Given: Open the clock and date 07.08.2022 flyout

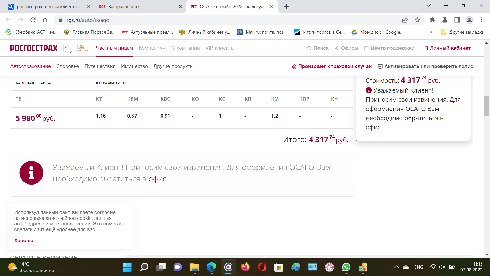Looking at the screenshot, I should tap(471, 267).
